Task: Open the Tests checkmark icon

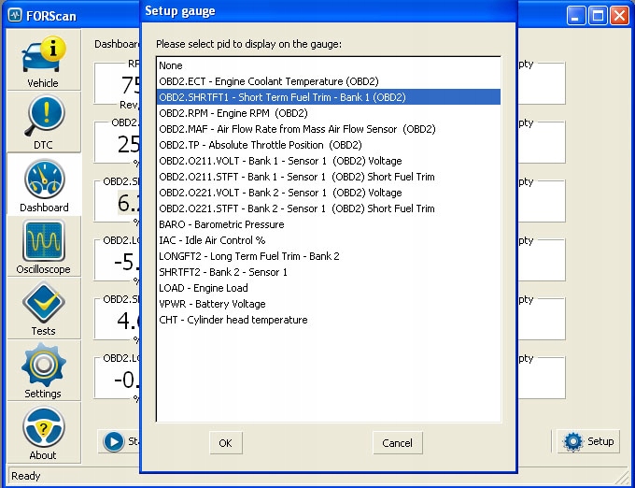Action: point(43,307)
